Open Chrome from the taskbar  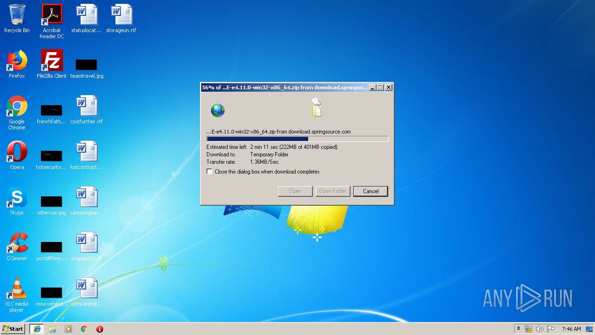(84, 329)
